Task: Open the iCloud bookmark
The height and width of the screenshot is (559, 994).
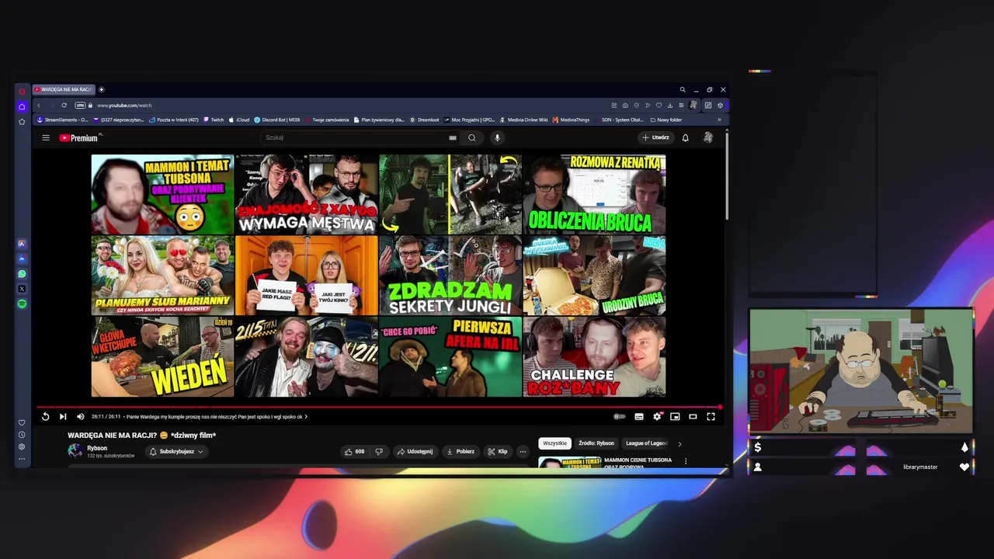Action: pyautogui.click(x=239, y=120)
